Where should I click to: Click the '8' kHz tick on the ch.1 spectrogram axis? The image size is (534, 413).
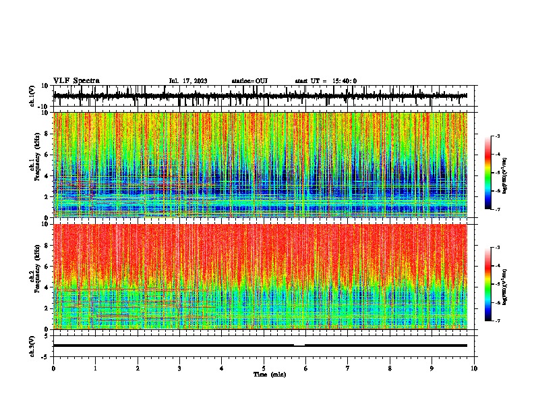(x=47, y=134)
